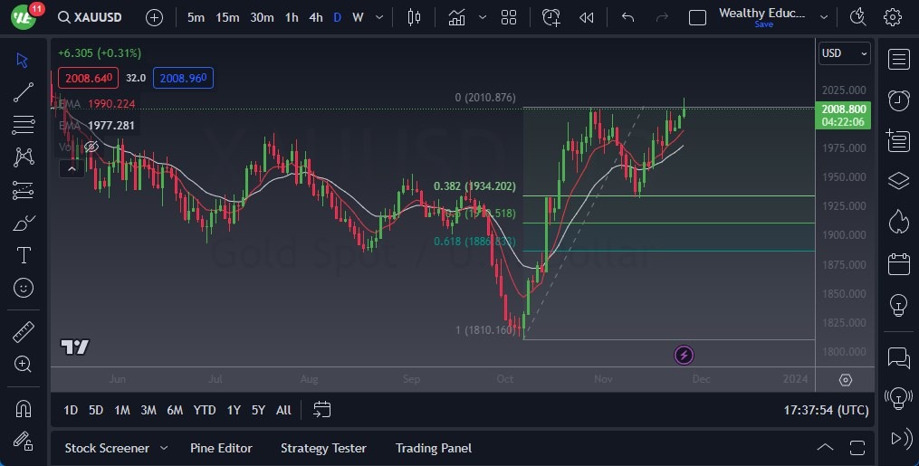This screenshot has width=919, height=466.
Task: Open the calendar panel in right sidebar
Action: [x=898, y=264]
